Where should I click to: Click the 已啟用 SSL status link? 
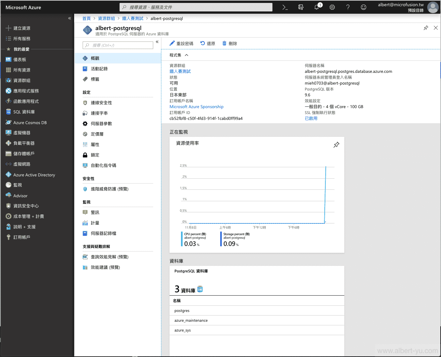(311, 118)
